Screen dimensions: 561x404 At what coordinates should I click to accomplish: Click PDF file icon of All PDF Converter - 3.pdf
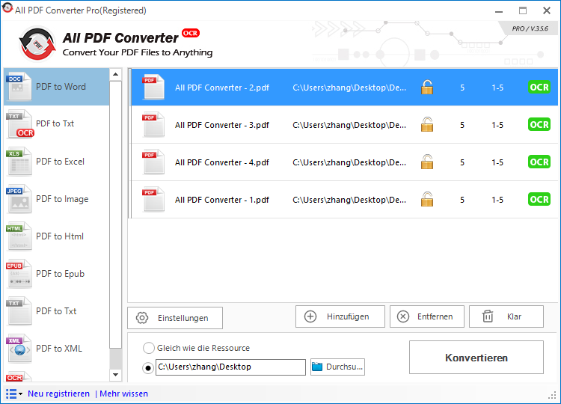coord(153,124)
